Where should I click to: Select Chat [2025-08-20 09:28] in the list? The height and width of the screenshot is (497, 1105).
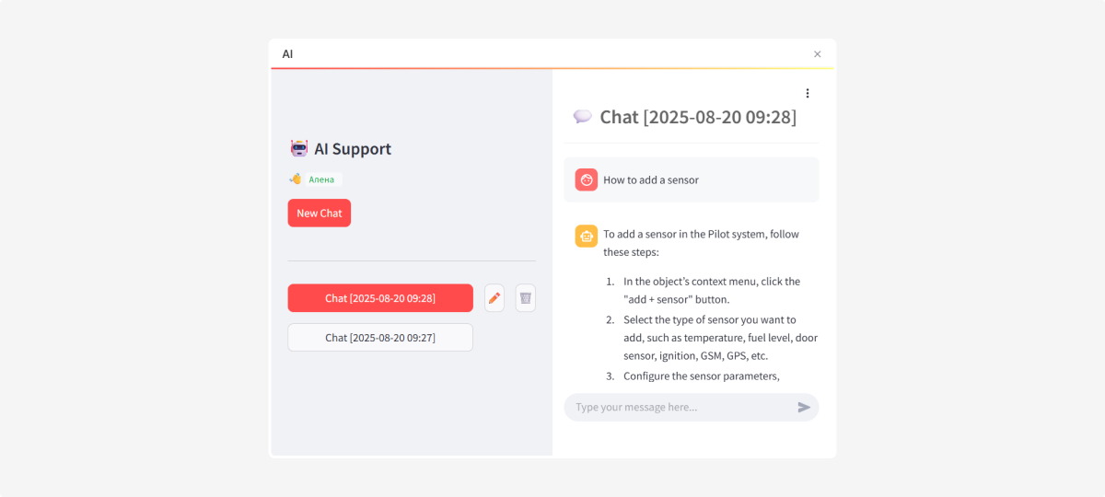380,298
